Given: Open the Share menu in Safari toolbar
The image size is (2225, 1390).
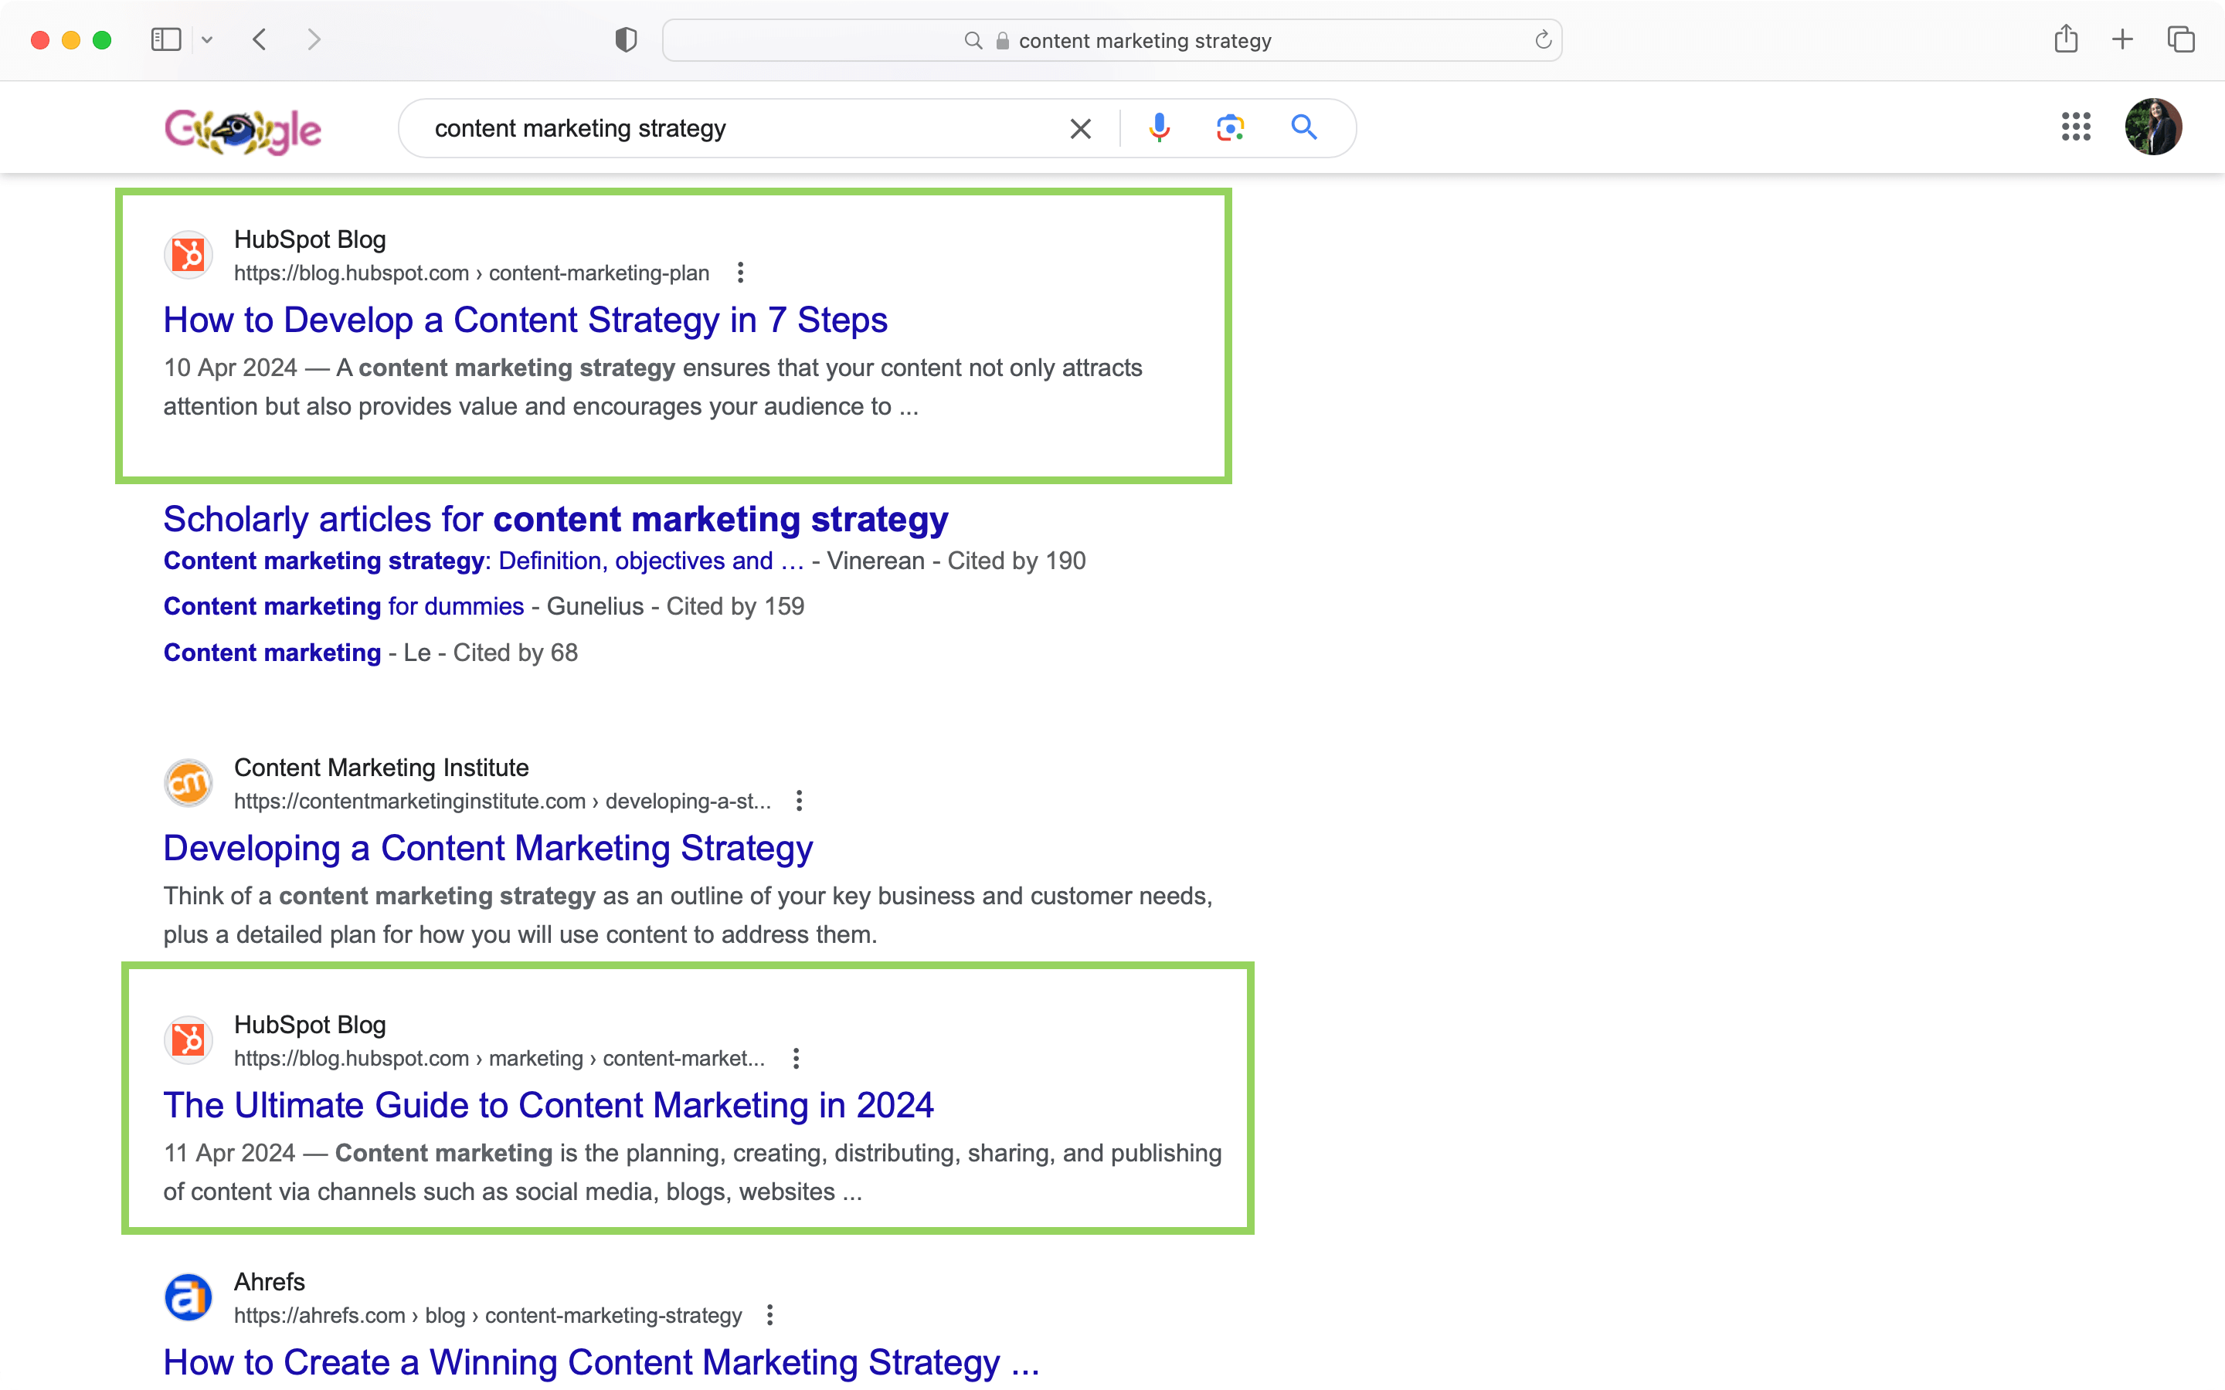Looking at the screenshot, I should [x=2066, y=39].
